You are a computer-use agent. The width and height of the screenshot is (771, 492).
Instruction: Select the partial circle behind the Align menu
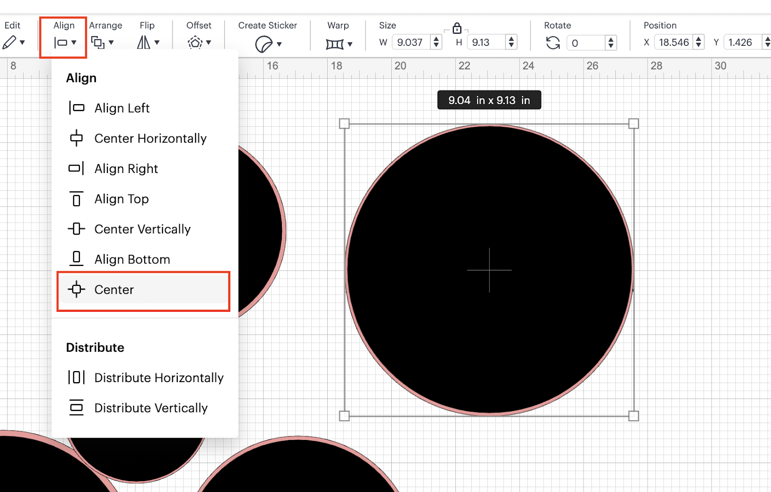tap(261, 231)
